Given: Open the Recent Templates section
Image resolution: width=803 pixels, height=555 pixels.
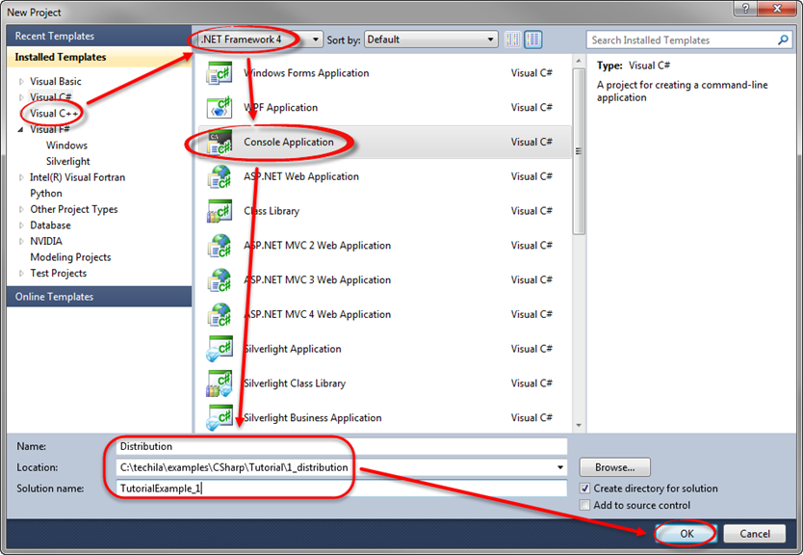Looking at the screenshot, I should click(54, 36).
